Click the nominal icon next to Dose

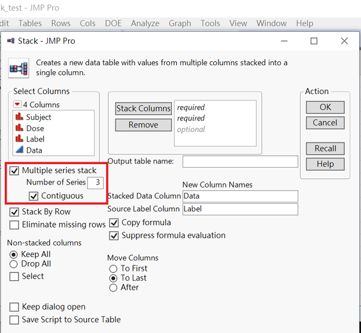(x=19, y=128)
